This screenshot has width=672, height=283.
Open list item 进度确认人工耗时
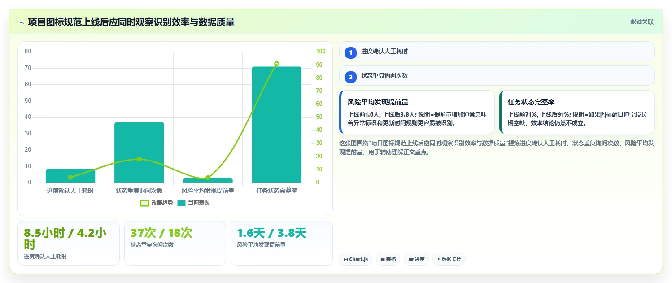pos(497,51)
